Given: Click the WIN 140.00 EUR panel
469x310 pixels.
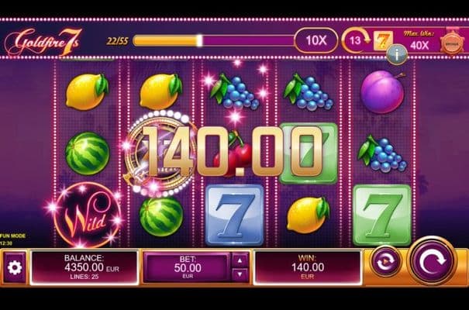Looking at the screenshot, I should [308, 267].
